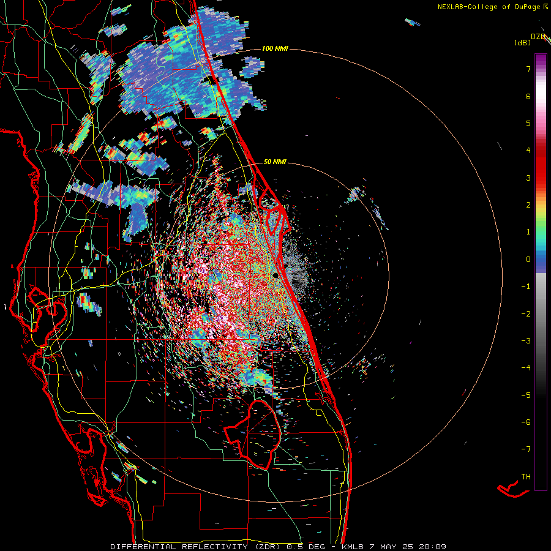The image size is (551, 551).
Task: Select the "-6" tick on the dB scale
Action: [526, 422]
